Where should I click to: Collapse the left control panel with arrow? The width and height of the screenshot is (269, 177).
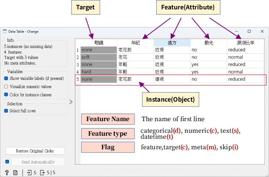(x=71, y=102)
